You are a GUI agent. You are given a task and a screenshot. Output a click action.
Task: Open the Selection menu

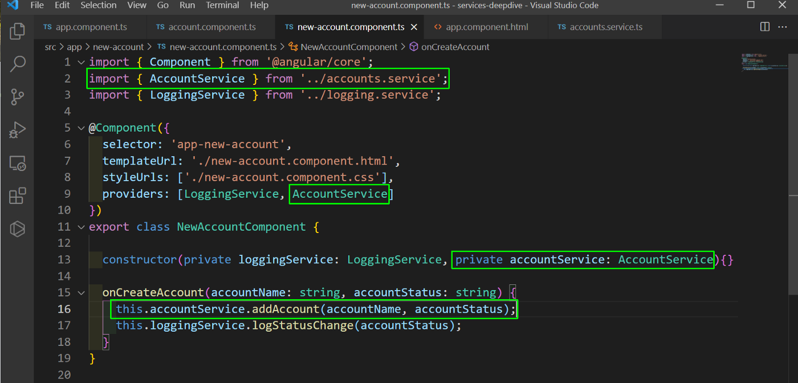pos(98,5)
